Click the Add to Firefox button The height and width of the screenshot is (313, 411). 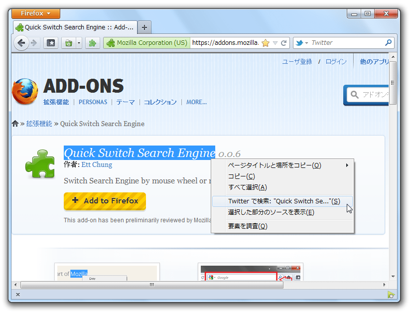coord(105,201)
